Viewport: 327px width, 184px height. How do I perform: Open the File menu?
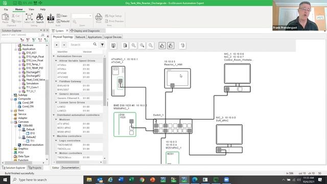pos(6,9)
